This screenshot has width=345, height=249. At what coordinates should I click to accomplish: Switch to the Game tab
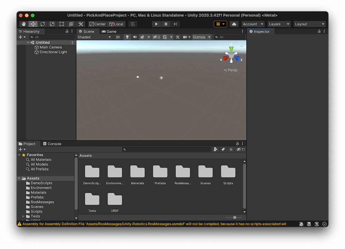coord(109,31)
